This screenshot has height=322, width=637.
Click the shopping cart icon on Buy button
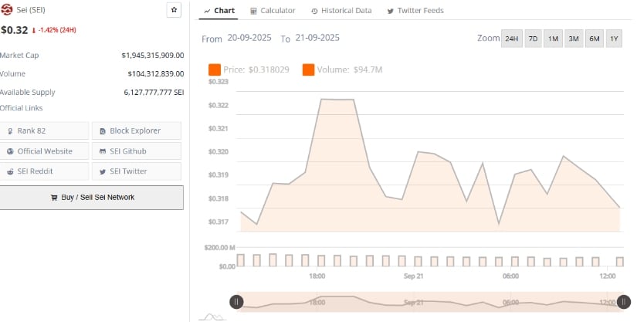(x=53, y=198)
